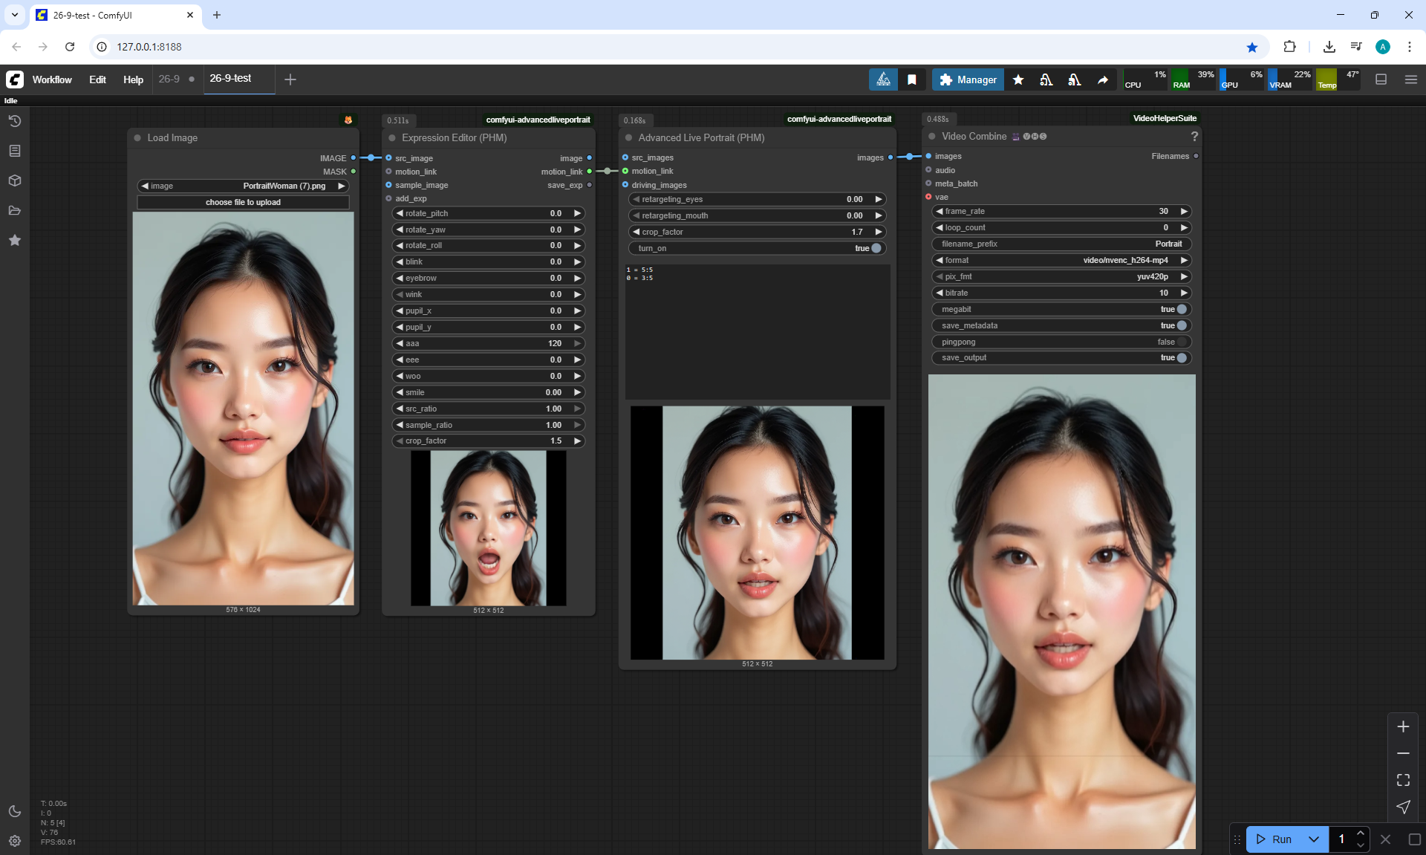
Task: Open the node library cube icon
Action: 15,181
